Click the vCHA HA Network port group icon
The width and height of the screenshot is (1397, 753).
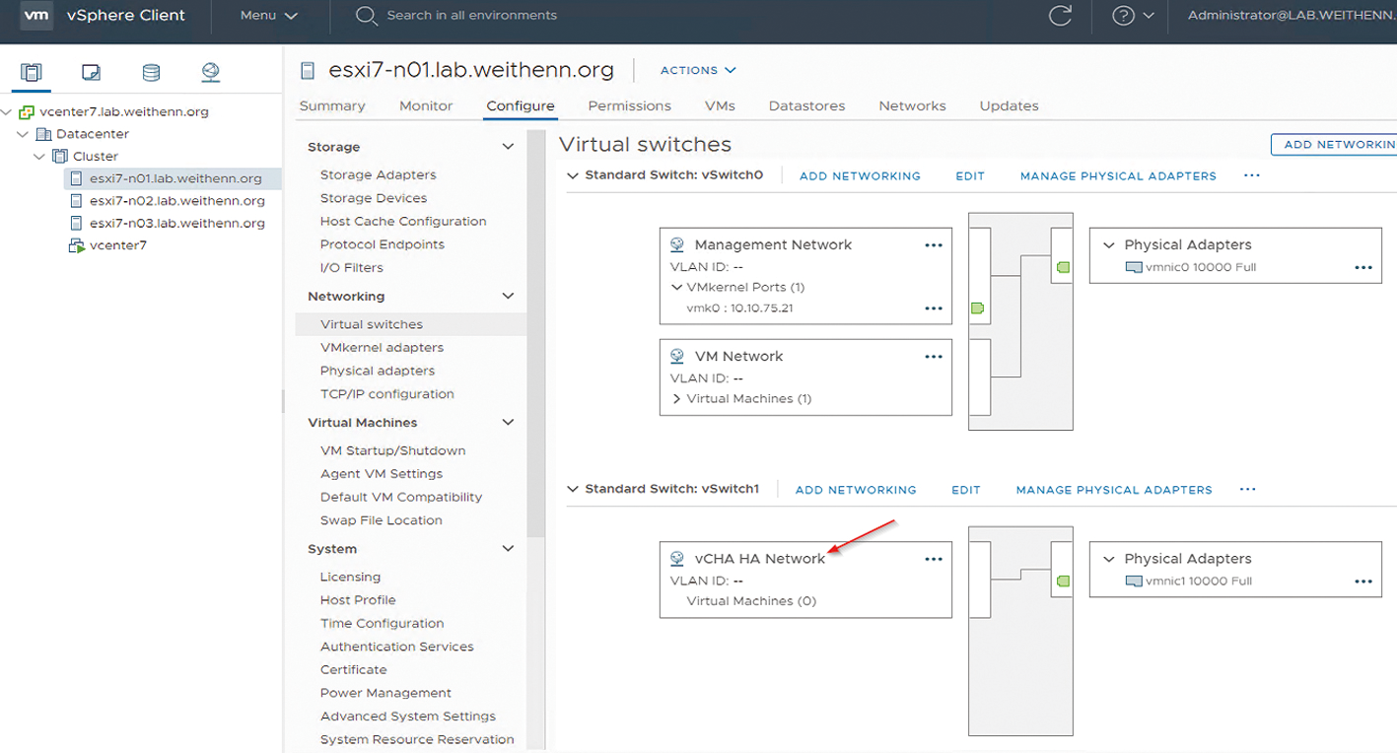[x=677, y=558]
